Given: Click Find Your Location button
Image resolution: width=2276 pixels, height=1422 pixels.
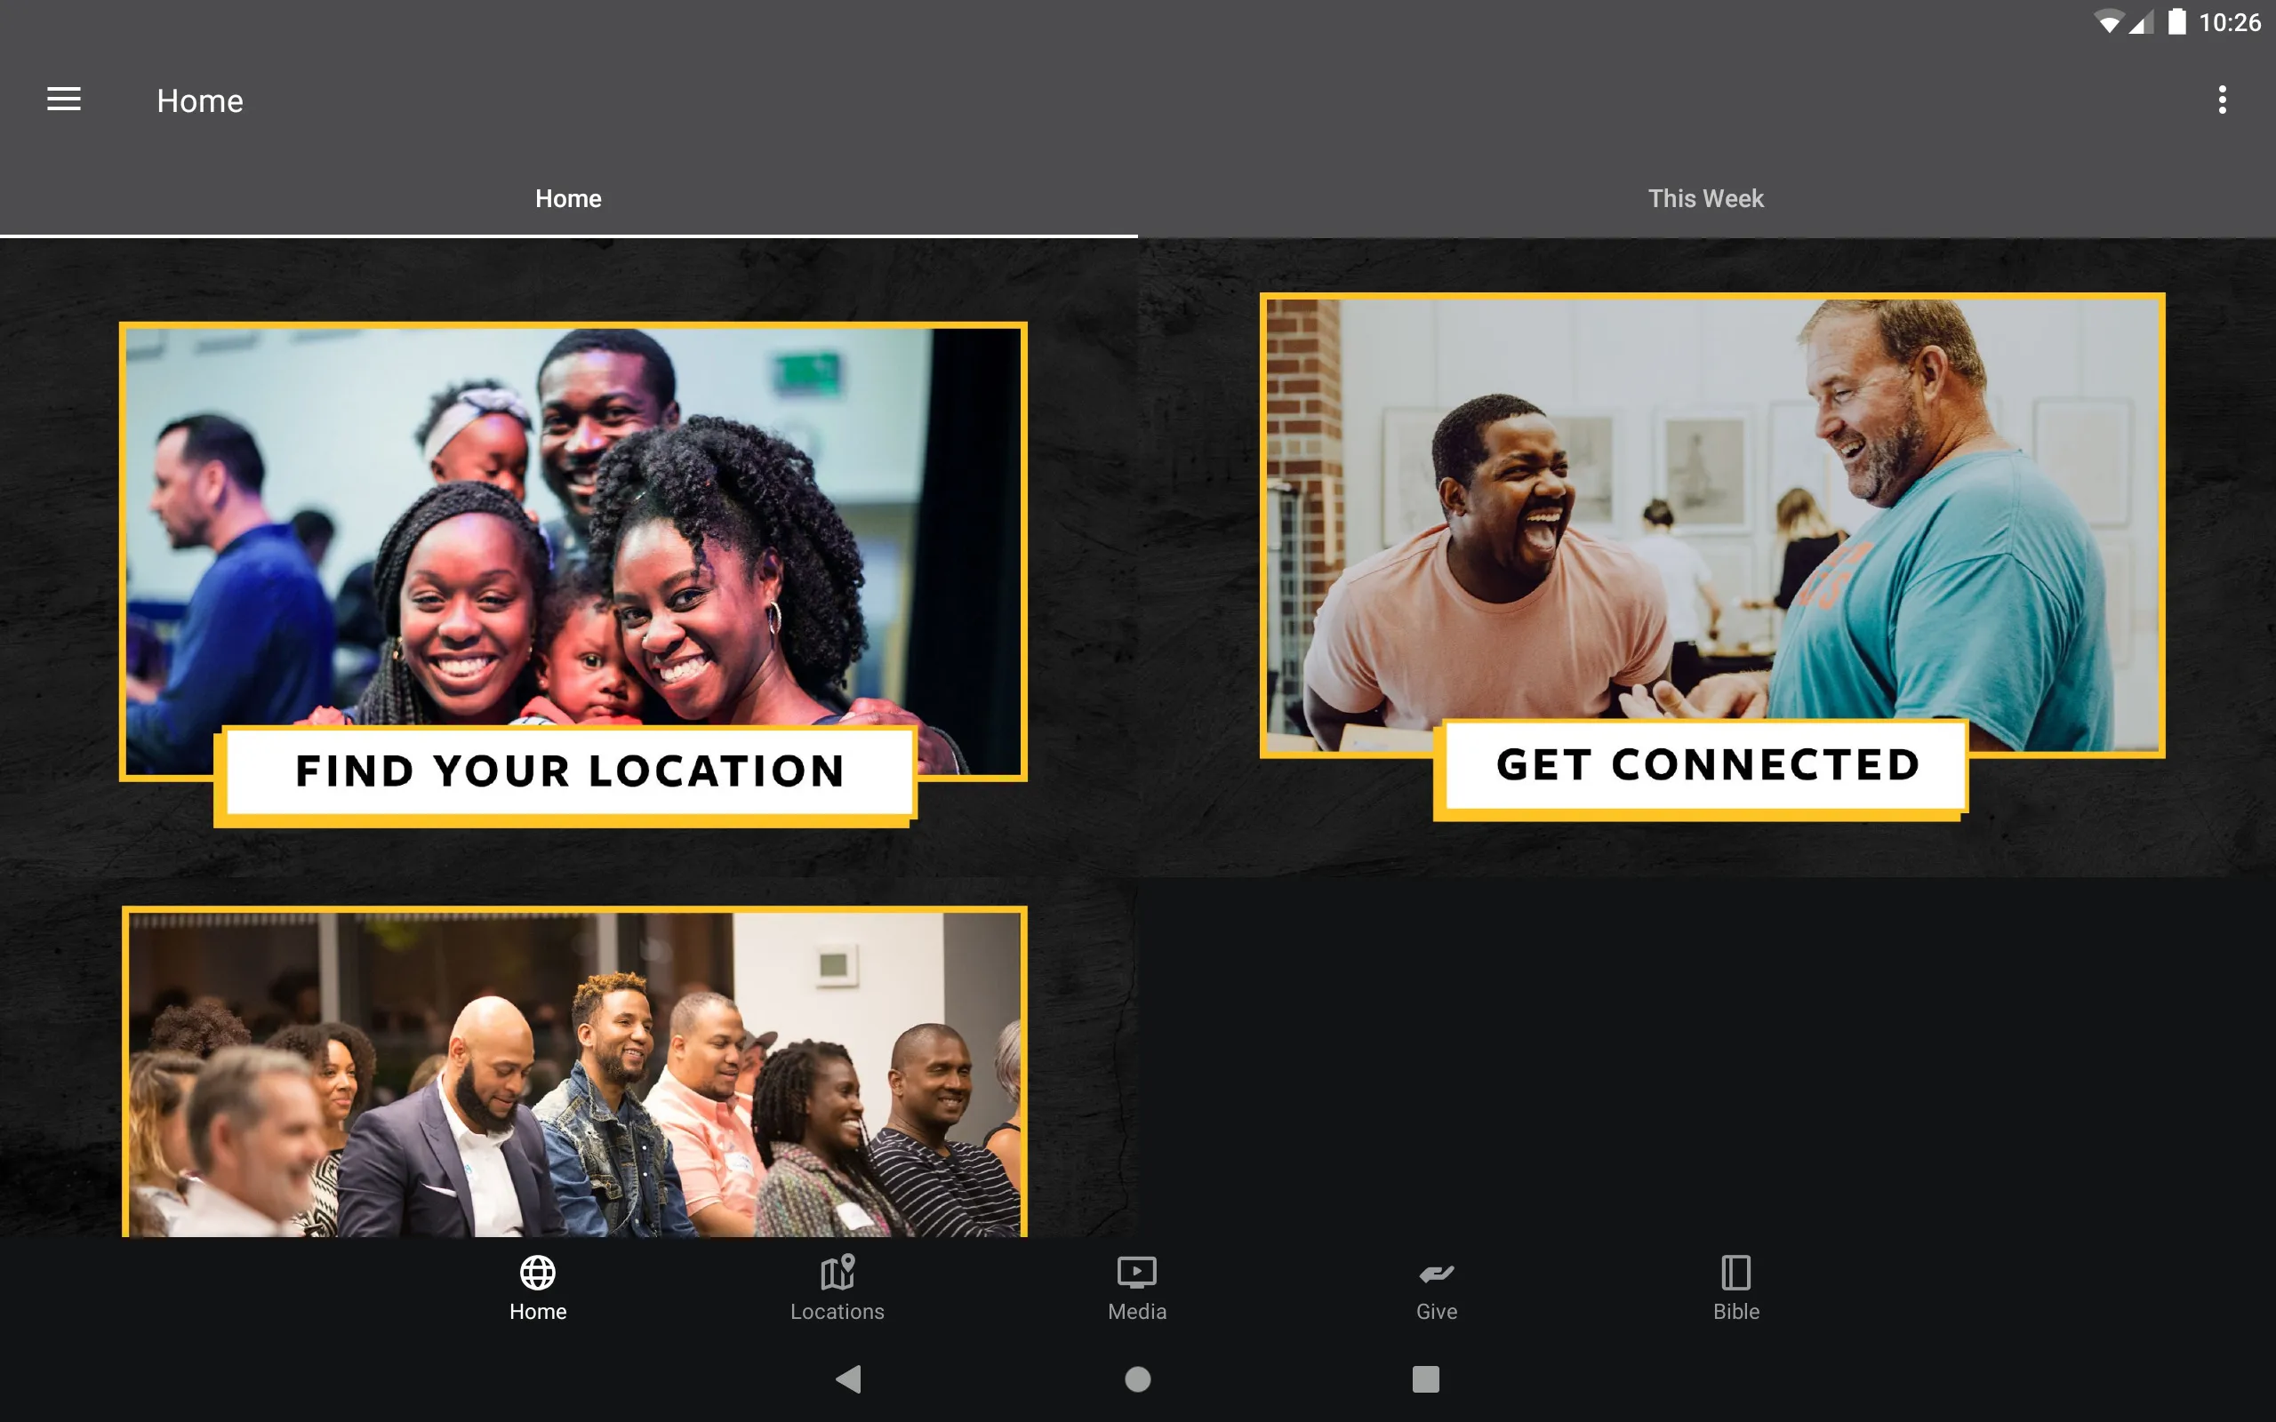Looking at the screenshot, I should coord(569,769).
